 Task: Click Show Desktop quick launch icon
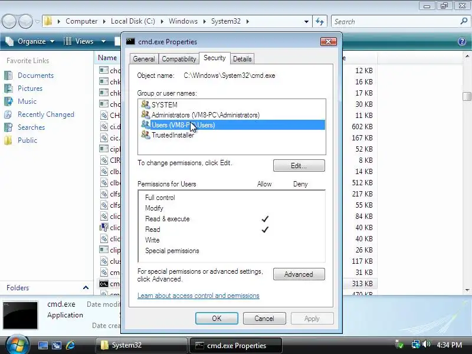[42, 345]
